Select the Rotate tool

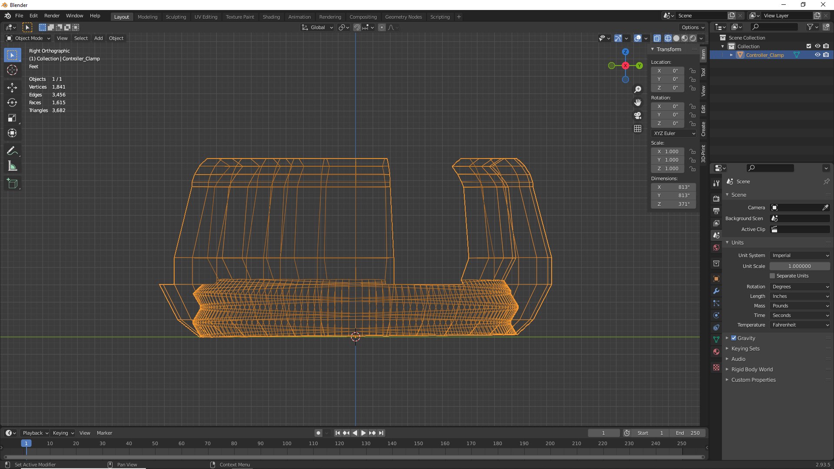coord(12,102)
